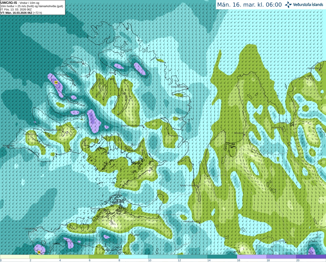The height and width of the screenshot is (262, 326).
Task: Click the Holtavörðuheiði station label
Action: 191,222
